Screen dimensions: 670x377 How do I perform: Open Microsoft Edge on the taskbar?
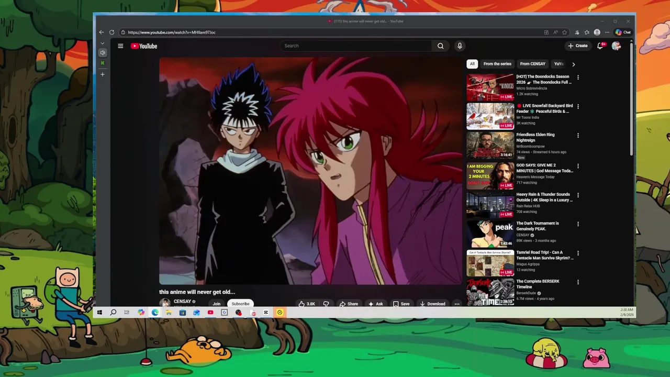(155, 313)
